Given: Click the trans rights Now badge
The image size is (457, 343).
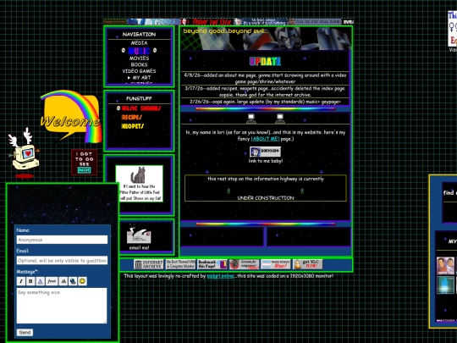Looking at the screenshot, I should point(276,264).
